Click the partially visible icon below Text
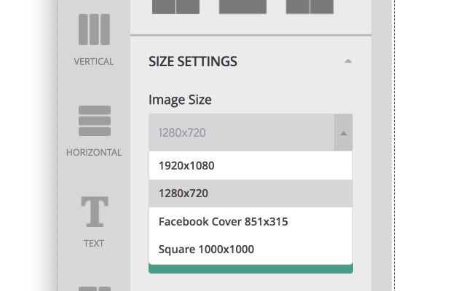The height and width of the screenshot is (291, 466). pos(94,288)
